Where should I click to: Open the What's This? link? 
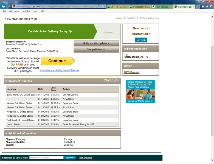tap(111, 80)
